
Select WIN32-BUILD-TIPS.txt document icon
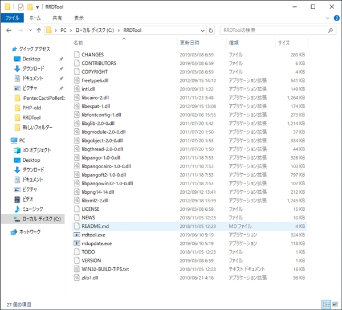tap(76, 269)
